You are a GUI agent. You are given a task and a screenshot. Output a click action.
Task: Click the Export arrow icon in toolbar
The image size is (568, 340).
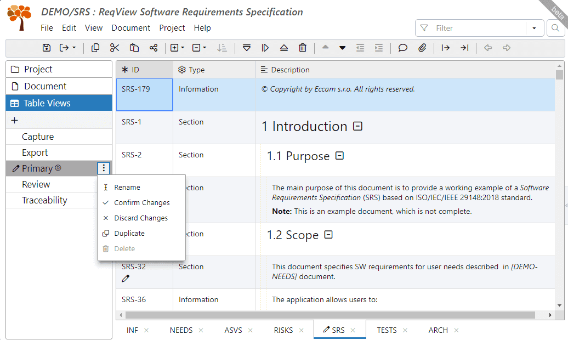tap(64, 48)
